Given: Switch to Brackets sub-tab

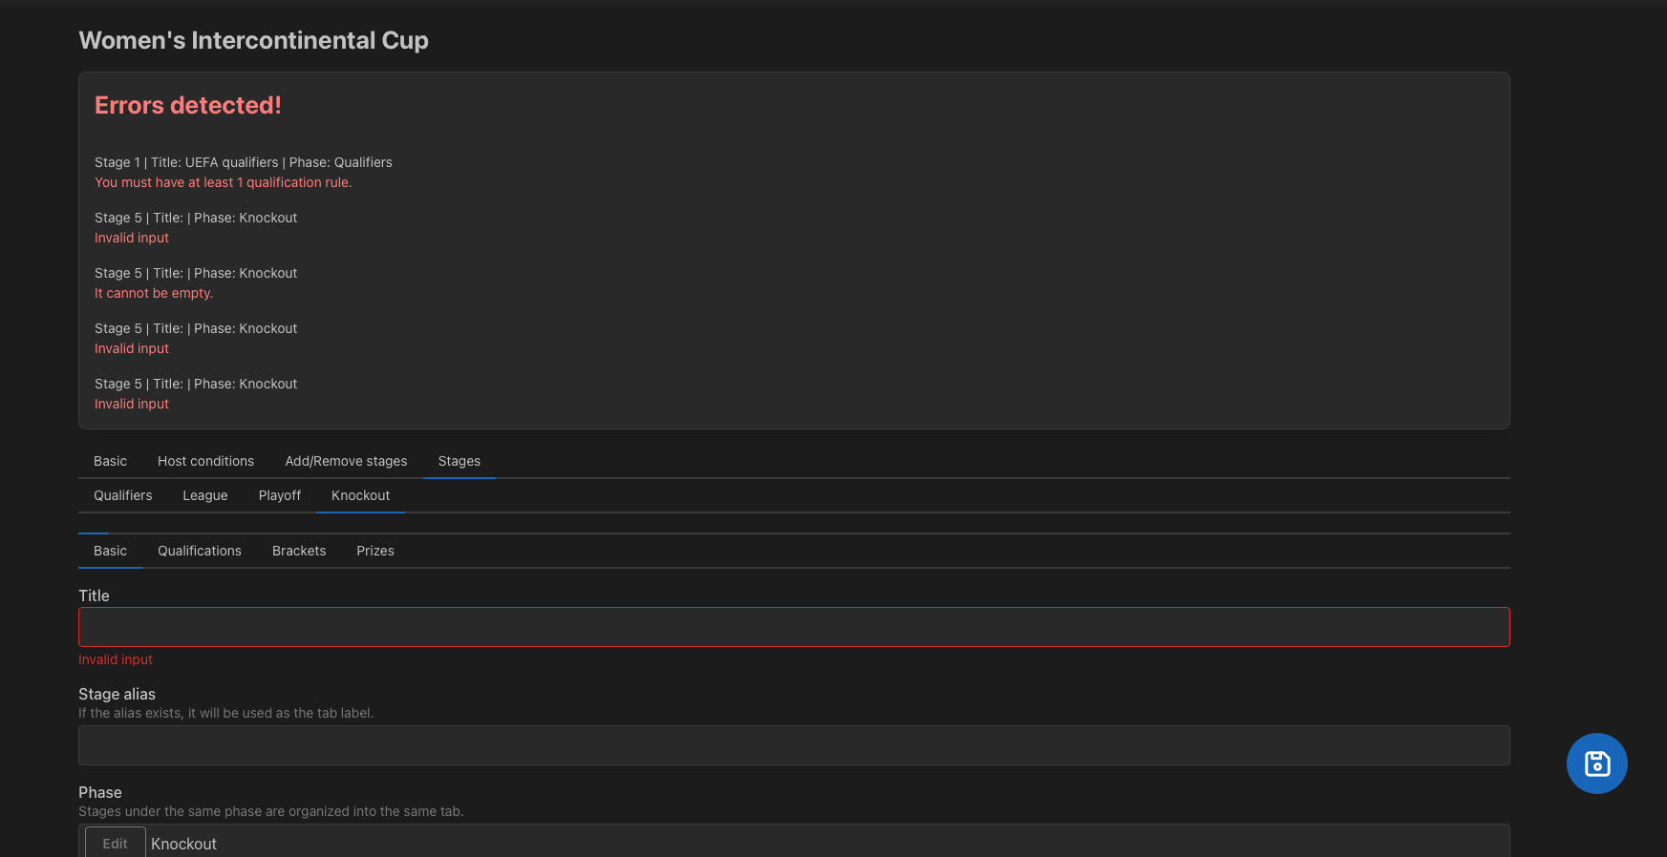Looking at the screenshot, I should [299, 551].
